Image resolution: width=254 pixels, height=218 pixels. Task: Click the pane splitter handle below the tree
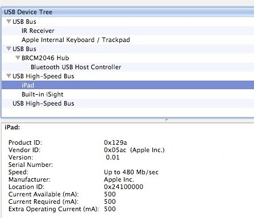166,120
